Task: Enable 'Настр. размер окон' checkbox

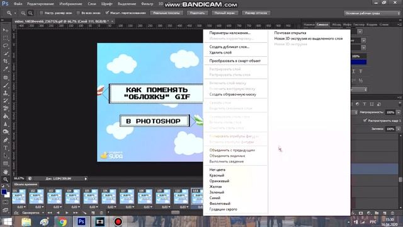Action: tap(42, 13)
